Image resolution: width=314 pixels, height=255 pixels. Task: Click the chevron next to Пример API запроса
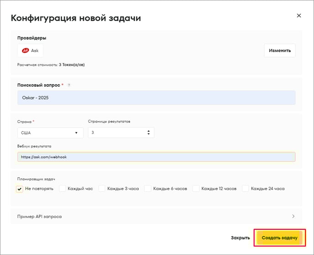tap(293, 216)
